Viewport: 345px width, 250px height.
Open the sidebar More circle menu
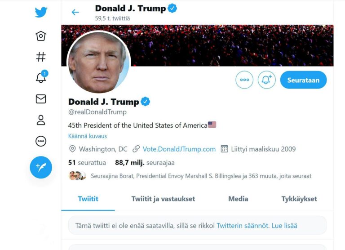pos(41,141)
